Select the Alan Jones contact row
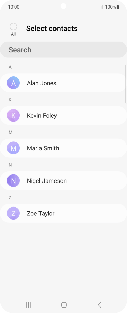The width and height of the screenshot is (127, 313). [x=63, y=83]
